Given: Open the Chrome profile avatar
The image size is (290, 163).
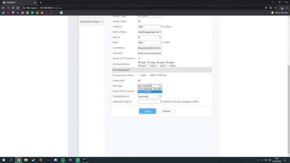Looking at the screenshot, I should point(282,8).
